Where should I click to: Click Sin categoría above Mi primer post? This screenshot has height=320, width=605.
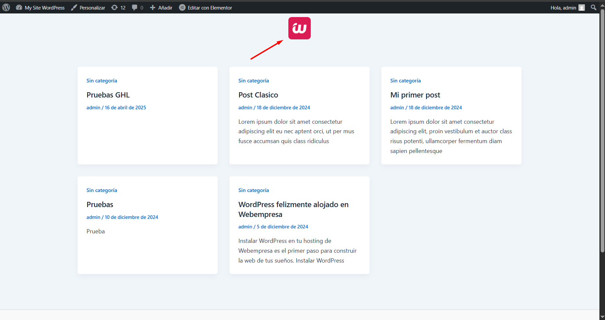pyautogui.click(x=406, y=81)
